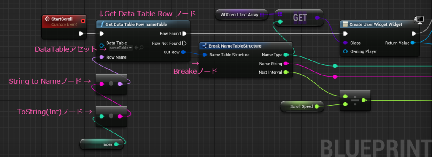Click the Name Type output pin
Viewport: 432px width, 157px height.
(286, 55)
